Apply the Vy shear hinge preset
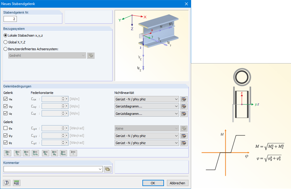This screenshot has height=189, width=291. (x=17, y=153)
